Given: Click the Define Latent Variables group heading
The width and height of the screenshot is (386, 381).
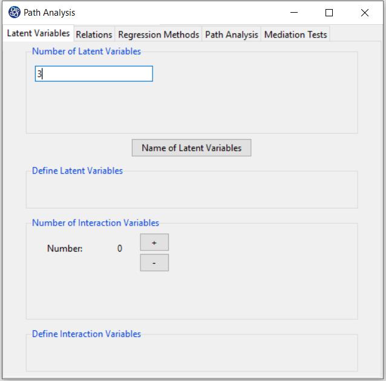Looking at the screenshot, I should (77, 171).
